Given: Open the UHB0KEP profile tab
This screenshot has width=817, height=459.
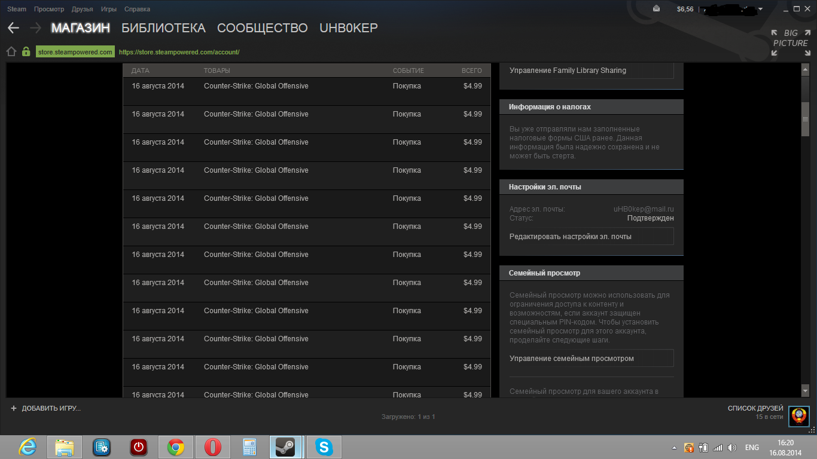Looking at the screenshot, I should (x=349, y=28).
